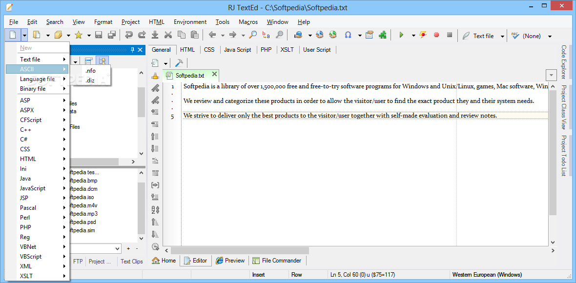Open the (None) spell check language dropdown
The image size is (576, 283).
(550, 36)
